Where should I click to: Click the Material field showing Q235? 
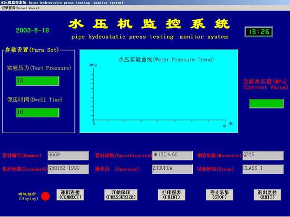(261, 155)
